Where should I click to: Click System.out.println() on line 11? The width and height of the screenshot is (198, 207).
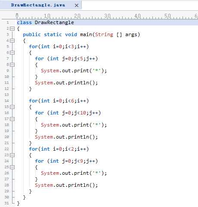66,83
